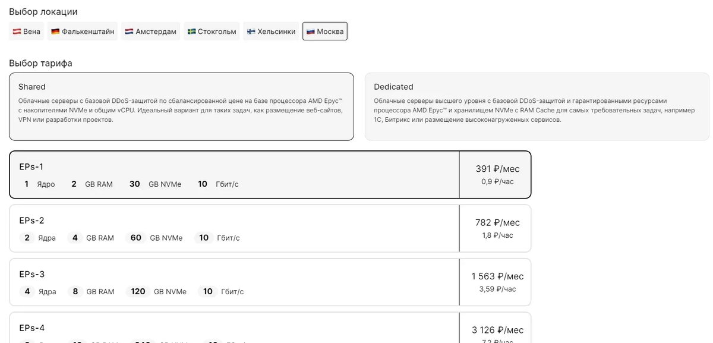Click the Russian flag icon
The image size is (713, 343).
310,32
